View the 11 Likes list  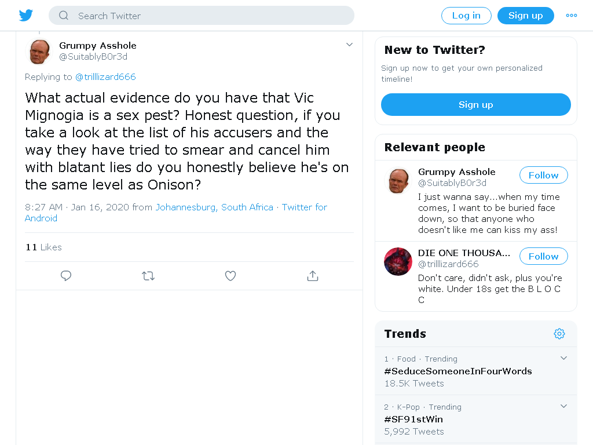[43, 247]
